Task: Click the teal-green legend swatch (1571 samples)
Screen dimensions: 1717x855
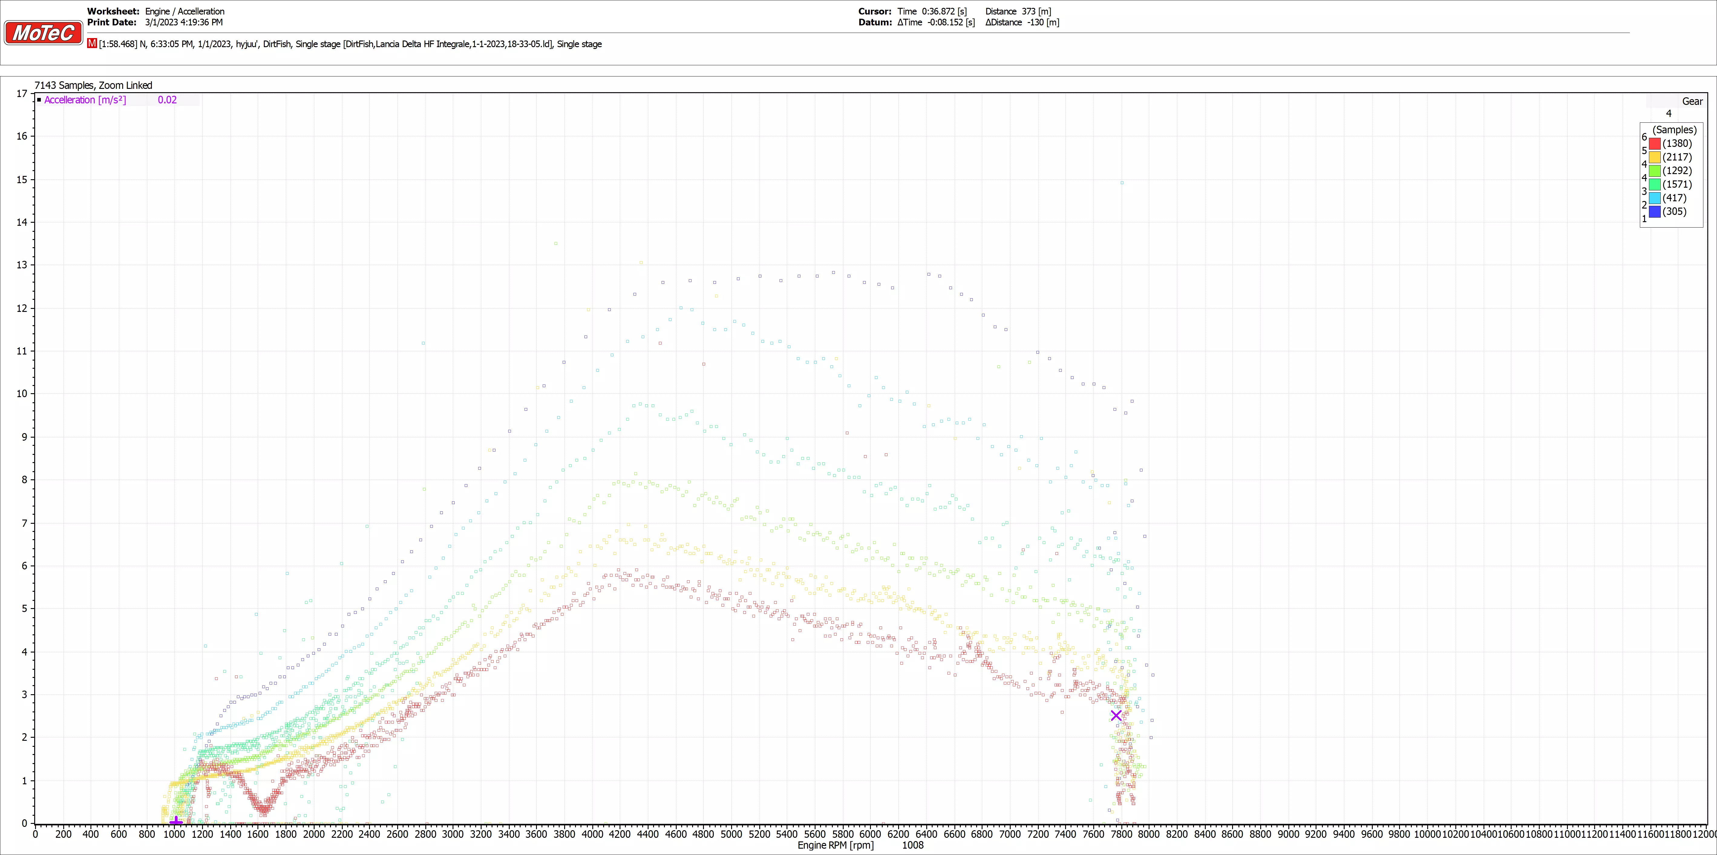Action: 1655,184
